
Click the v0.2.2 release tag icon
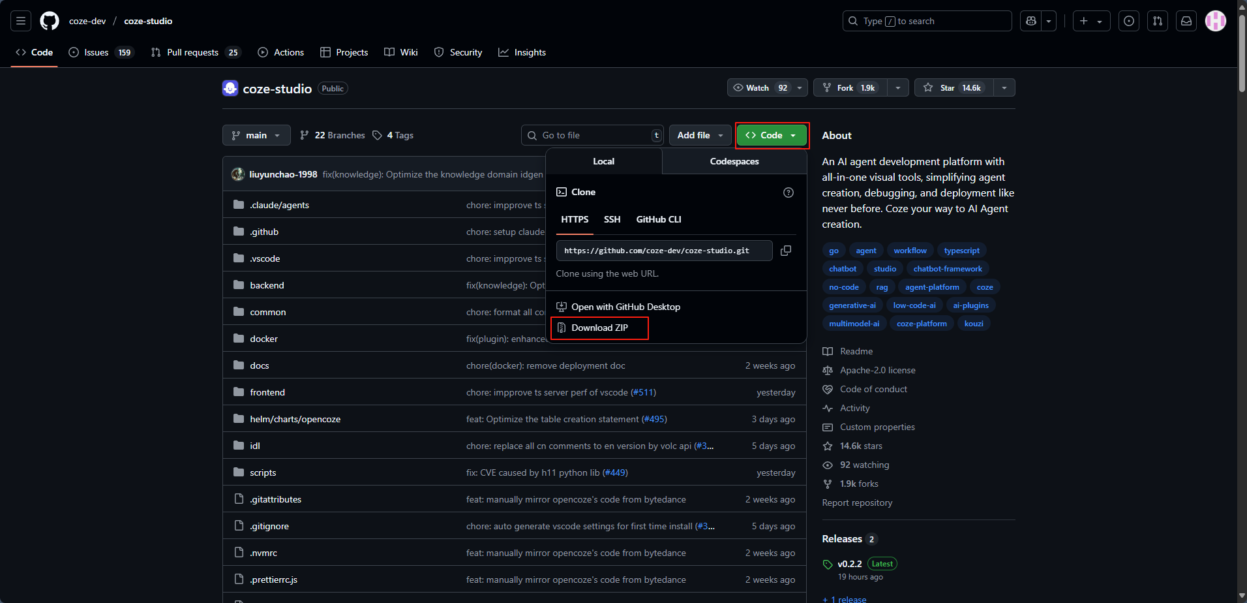[x=828, y=564]
